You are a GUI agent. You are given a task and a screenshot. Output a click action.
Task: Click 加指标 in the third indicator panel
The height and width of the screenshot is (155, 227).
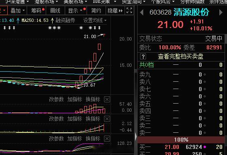click(x=74, y=139)
